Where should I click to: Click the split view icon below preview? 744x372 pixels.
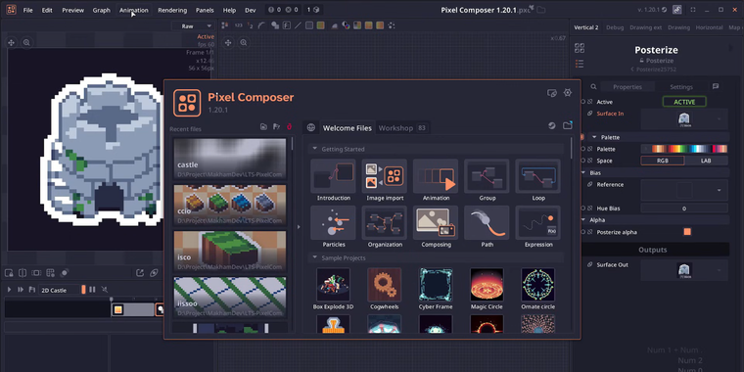(23, 273)
